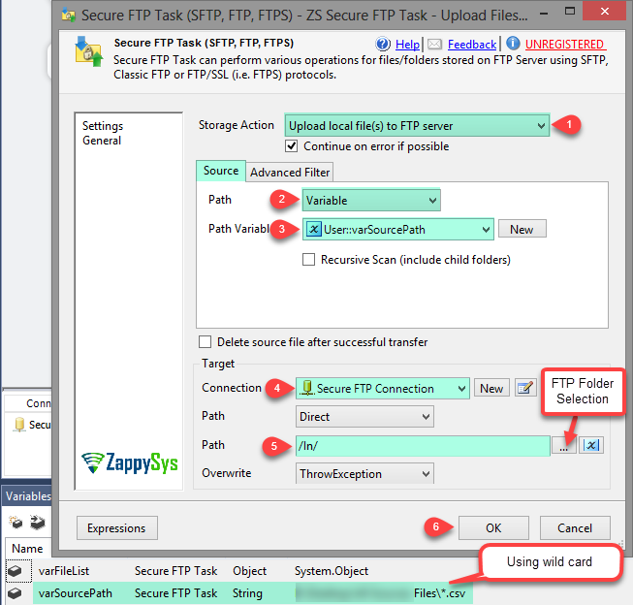The image size is (633, 605).
Task: Click the String data type cell
Action: (247, 593)
